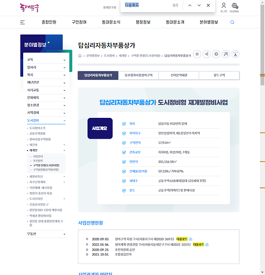Open the 종합민원 top menu
265x275 pixels.
(x=49, y=22)
